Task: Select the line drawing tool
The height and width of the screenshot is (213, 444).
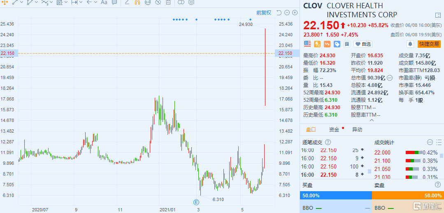Action: [15, 2]
